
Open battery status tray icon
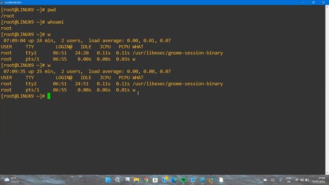[307, 180]
